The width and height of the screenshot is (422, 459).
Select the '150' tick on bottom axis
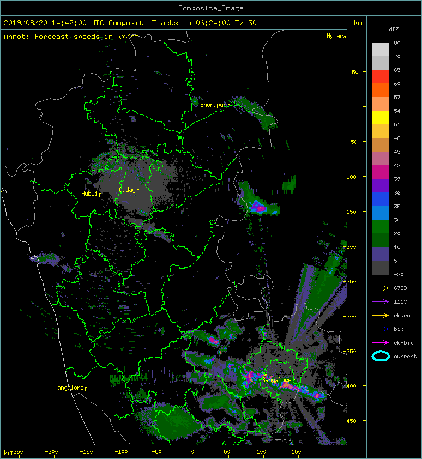(296, 452)
